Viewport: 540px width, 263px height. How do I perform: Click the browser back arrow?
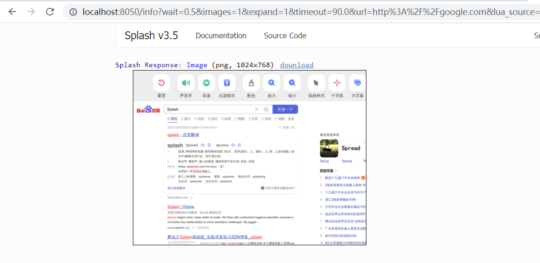pos(12,12)
